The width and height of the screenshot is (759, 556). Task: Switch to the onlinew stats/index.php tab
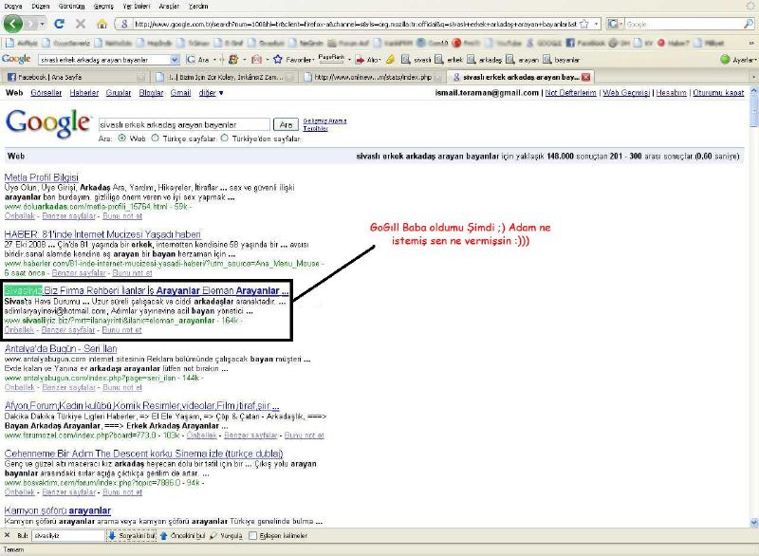(373, 77)
